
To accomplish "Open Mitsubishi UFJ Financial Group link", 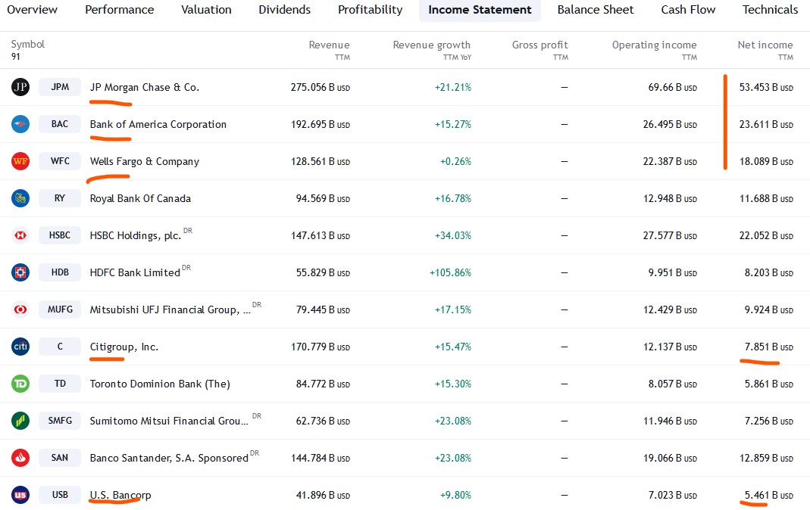I will click(170, 309).
